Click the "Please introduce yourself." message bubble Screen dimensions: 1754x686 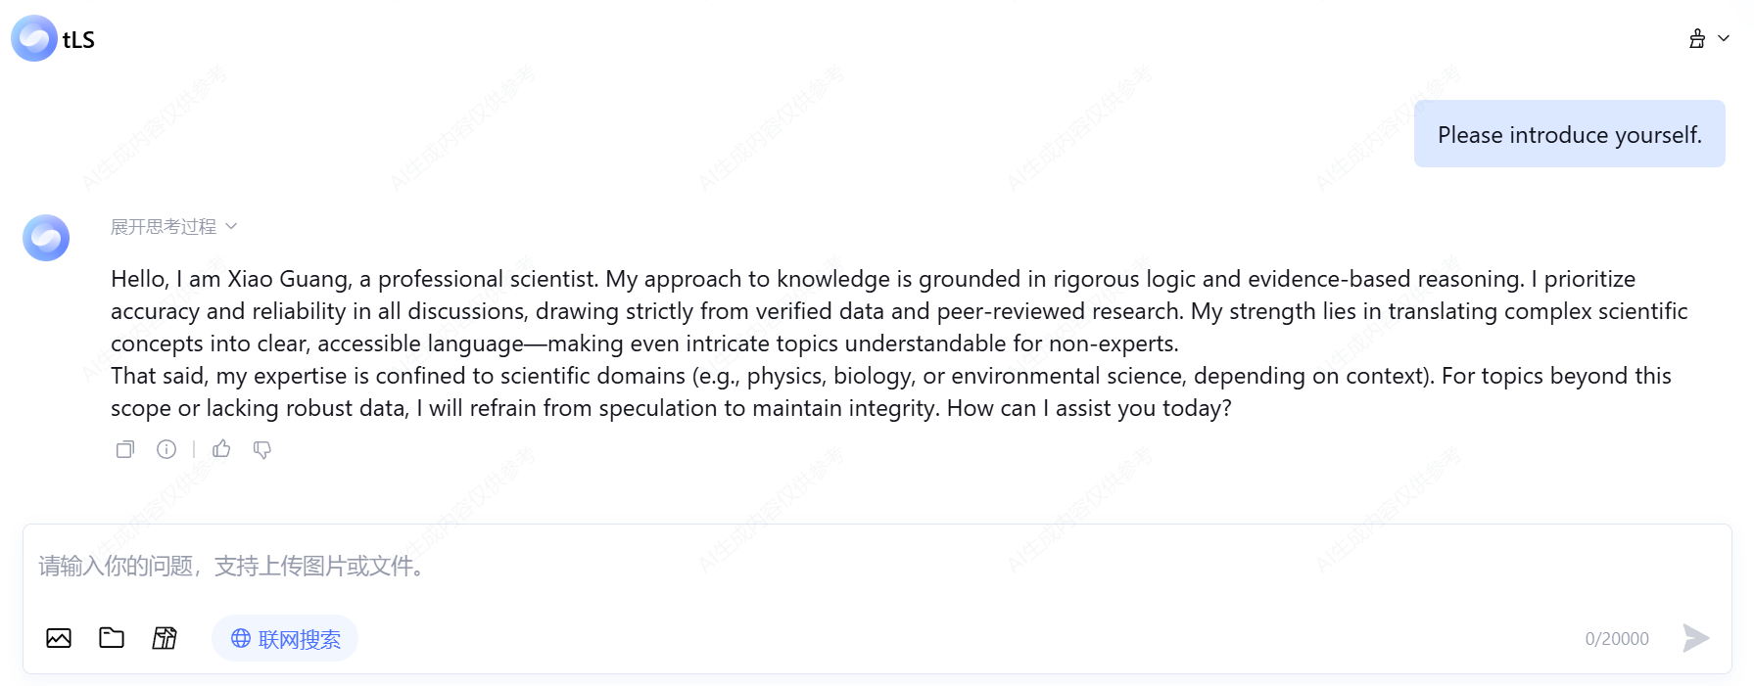click(x=1569, y=135)
